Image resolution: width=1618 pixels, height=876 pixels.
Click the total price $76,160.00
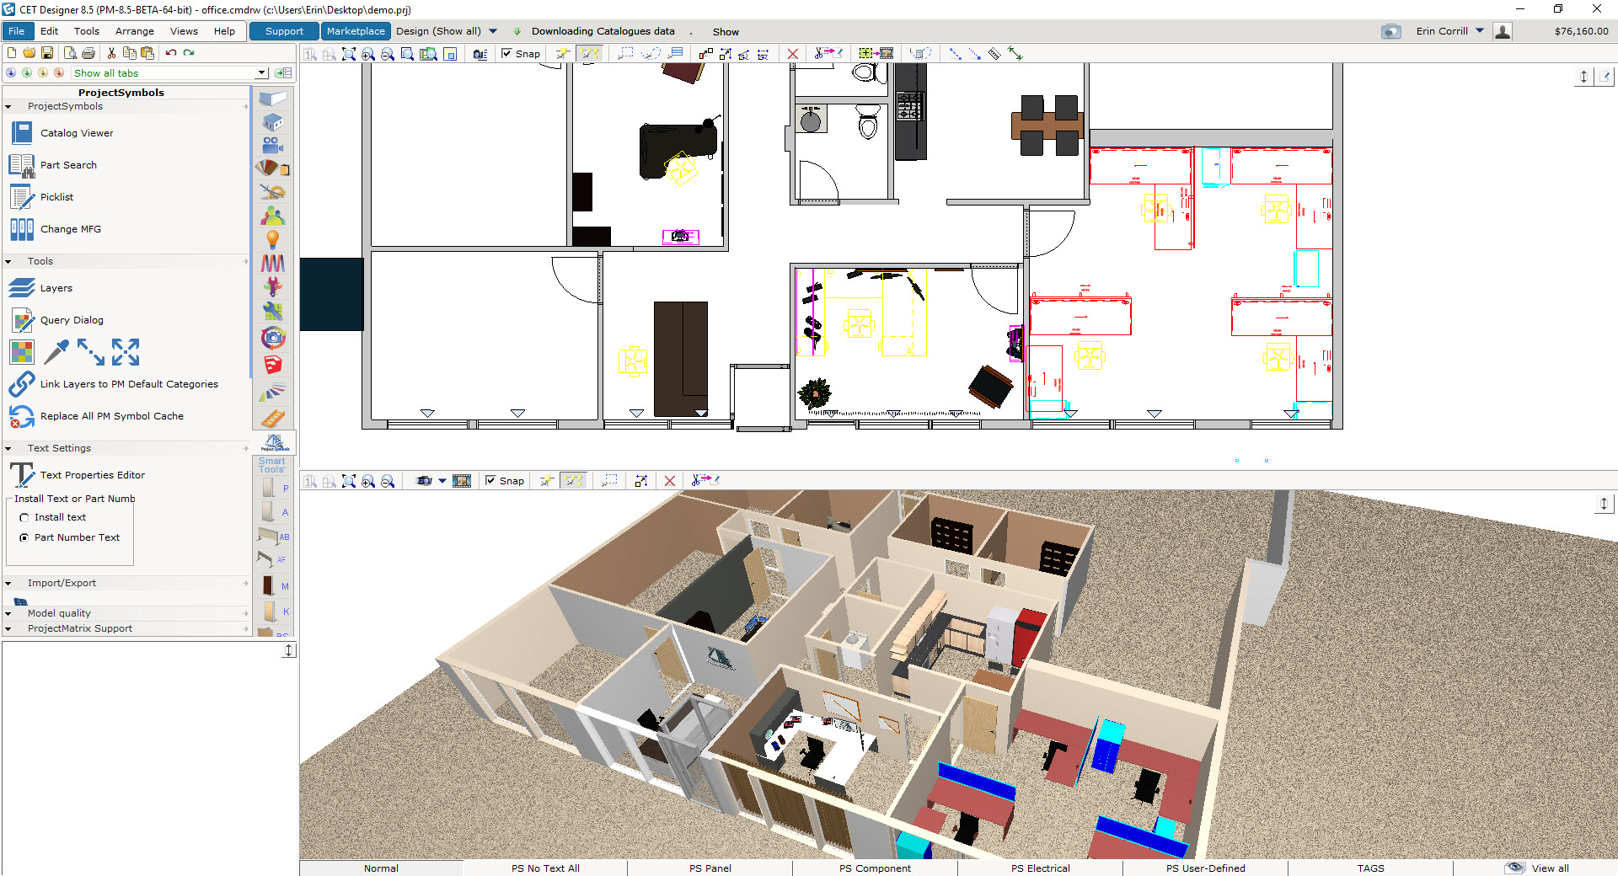click(x=1581, y=31)
